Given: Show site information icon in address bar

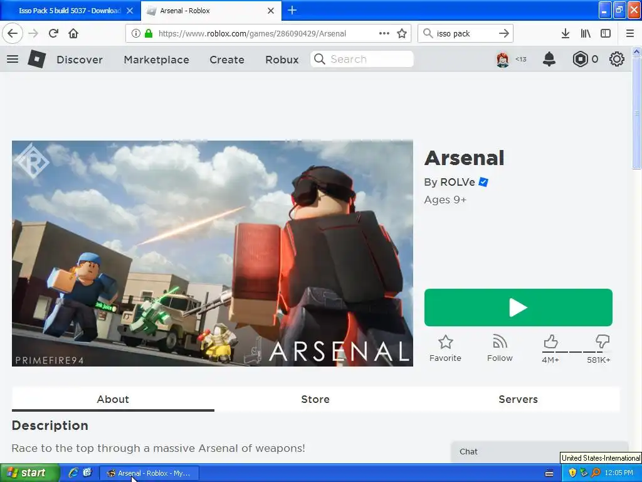Looking at the screenshot, I should (135, 33).
